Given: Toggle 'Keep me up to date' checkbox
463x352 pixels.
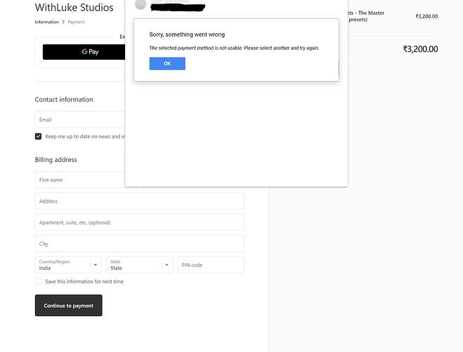Looking at the screenshot, I should coord(39,137).
